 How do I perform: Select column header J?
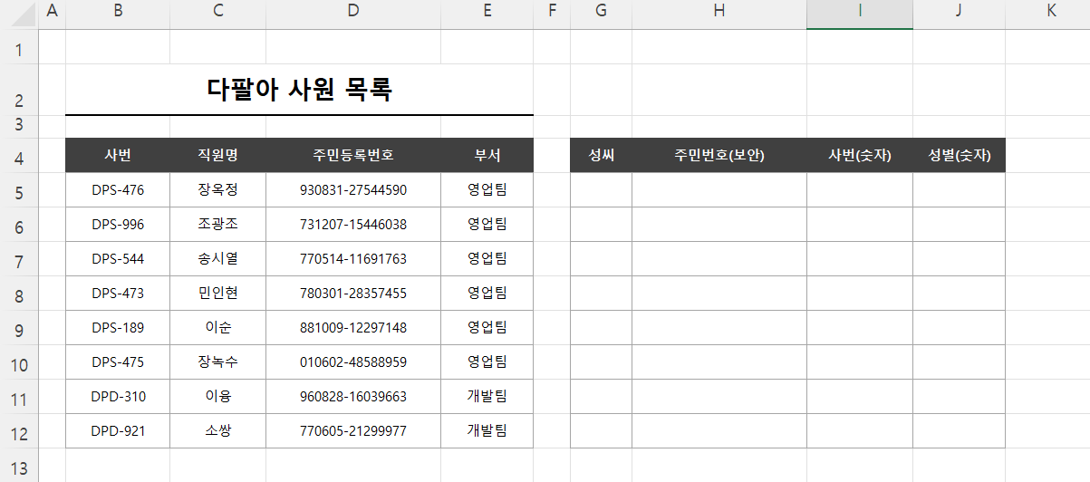[x=959, y=14]
